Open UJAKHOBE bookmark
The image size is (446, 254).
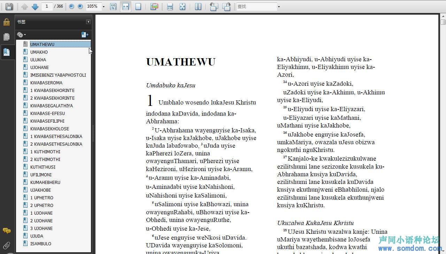pyautogui.click(x=40, y=190)
